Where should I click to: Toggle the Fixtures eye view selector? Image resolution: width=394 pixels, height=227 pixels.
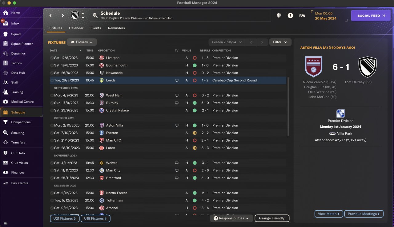point(82,42)
